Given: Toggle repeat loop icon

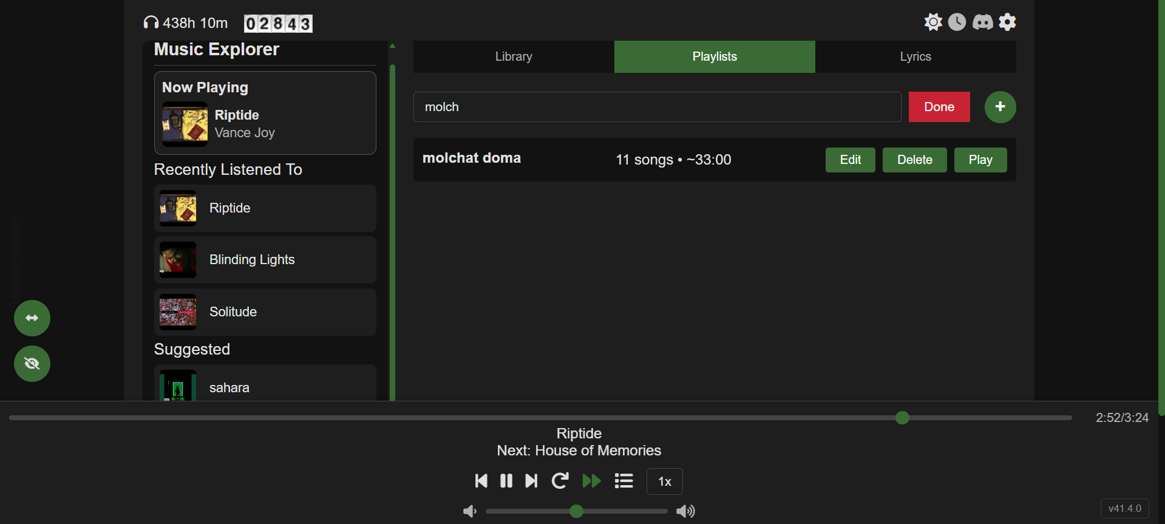Looking at the screenshot, I should point(560,481).
